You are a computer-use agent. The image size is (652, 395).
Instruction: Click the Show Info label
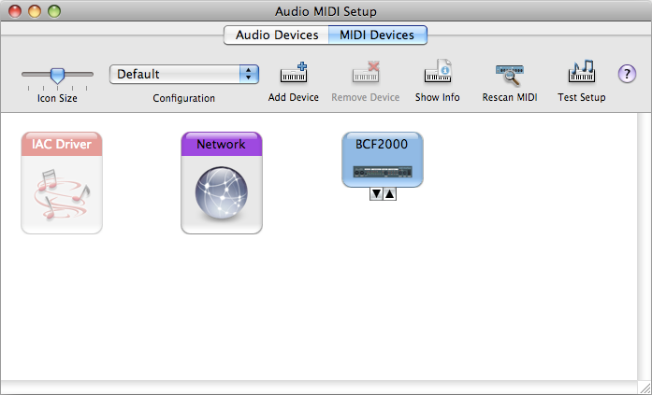click(438, 97)
